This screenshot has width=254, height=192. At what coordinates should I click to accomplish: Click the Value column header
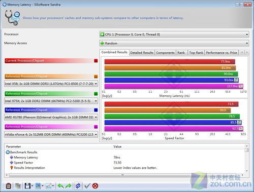[178, 146]
